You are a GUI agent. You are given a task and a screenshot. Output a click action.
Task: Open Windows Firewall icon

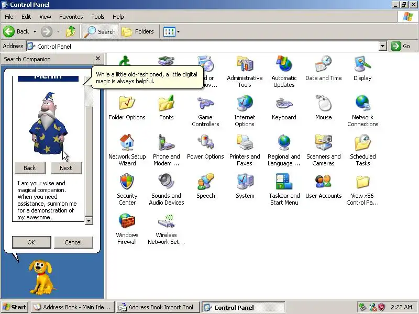coord(127,229)
